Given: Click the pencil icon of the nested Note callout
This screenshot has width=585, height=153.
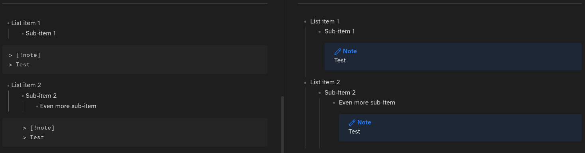Looking at the screenshot, I should click(x=352, y=122).
